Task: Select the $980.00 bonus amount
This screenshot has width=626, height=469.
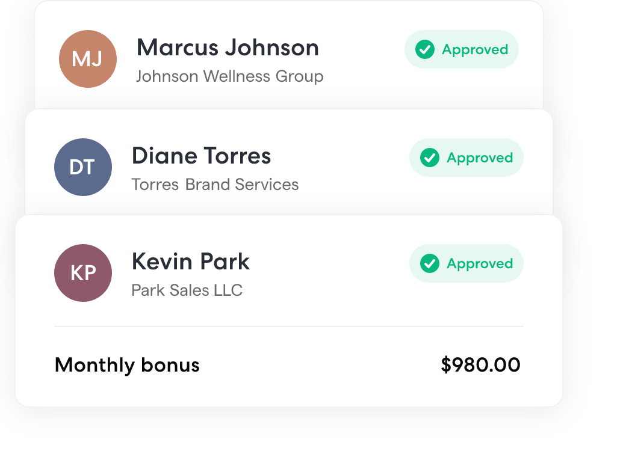Action: click(x=479, y=365)
